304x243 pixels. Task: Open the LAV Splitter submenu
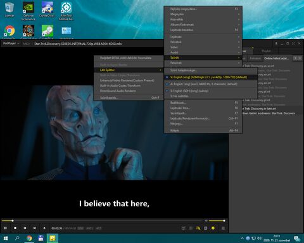tap(129, 70)
